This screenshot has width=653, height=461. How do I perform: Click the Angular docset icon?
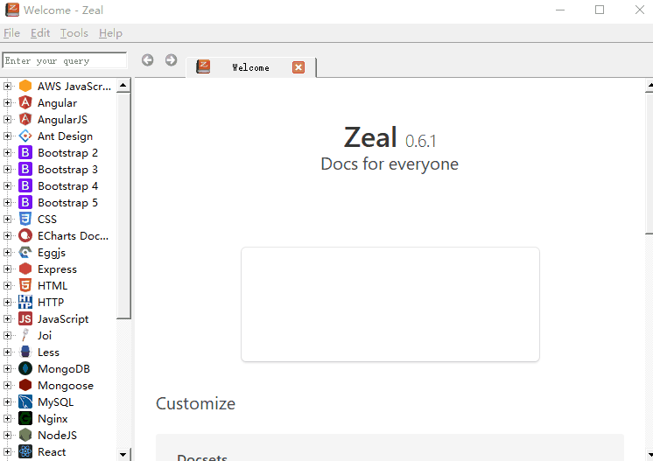tap(25, 102)
